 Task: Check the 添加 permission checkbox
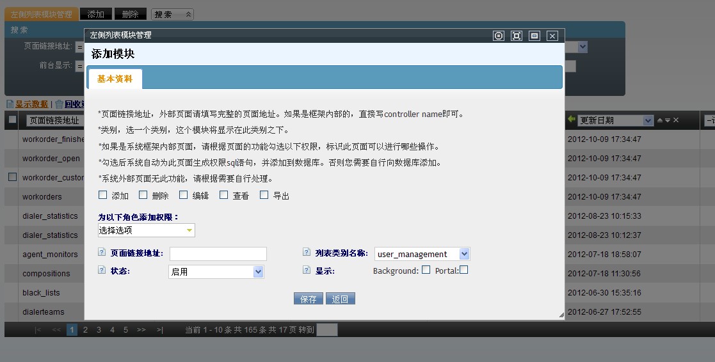(x=103, y=195)
